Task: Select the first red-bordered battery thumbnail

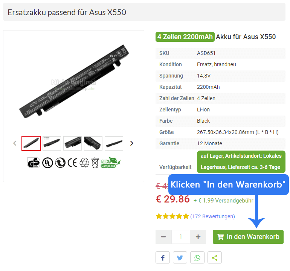Action: 31,143
